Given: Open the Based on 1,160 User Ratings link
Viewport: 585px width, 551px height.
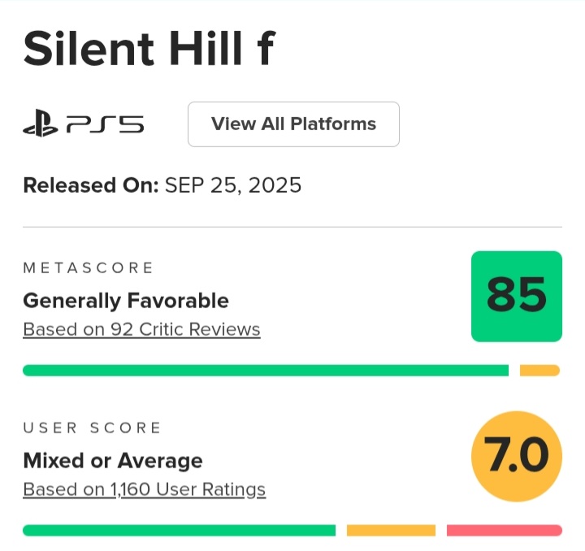Looking at the screenshot, I should coord(144,490).
